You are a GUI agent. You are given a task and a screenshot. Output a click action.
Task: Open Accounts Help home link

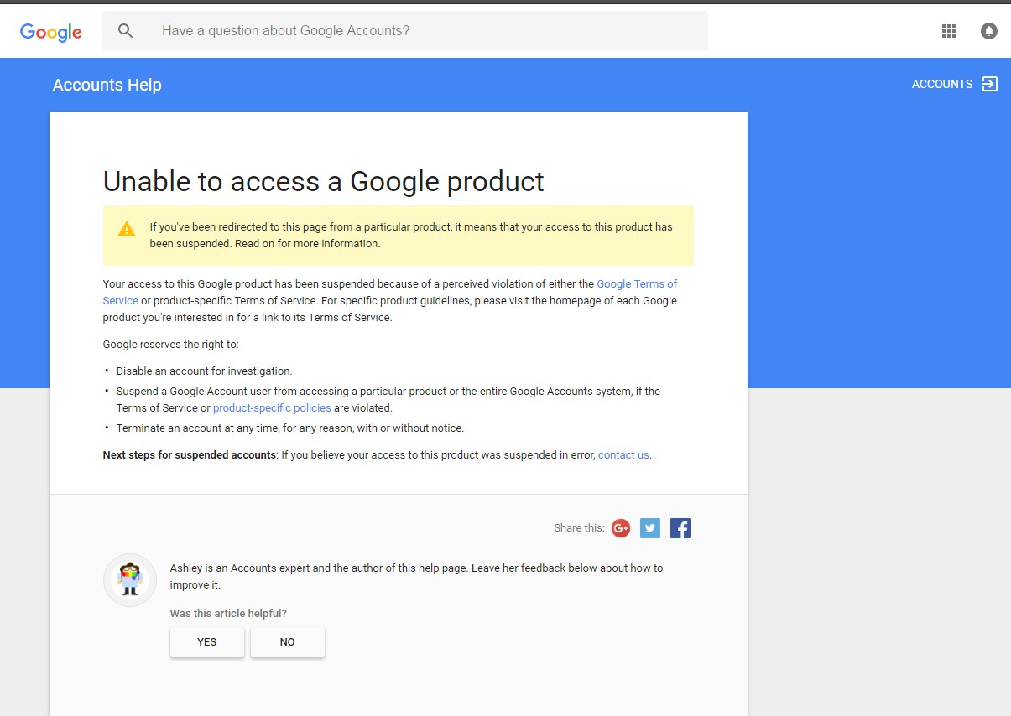[107, 85]
